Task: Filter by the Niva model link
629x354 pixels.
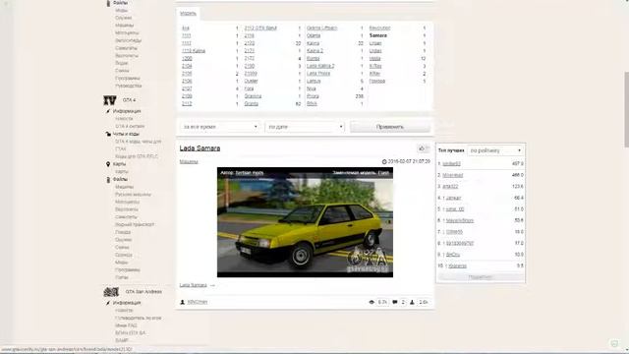Action: 311,88
